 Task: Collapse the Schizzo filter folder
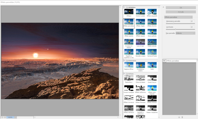click(124, 74)
